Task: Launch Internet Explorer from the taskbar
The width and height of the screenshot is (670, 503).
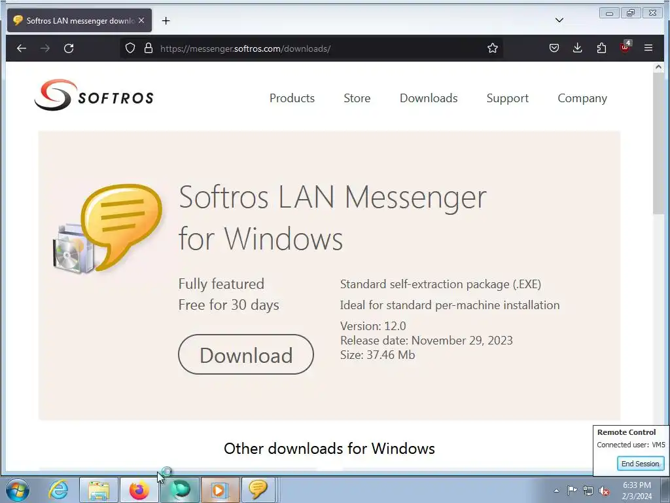Action: (58, 490)
